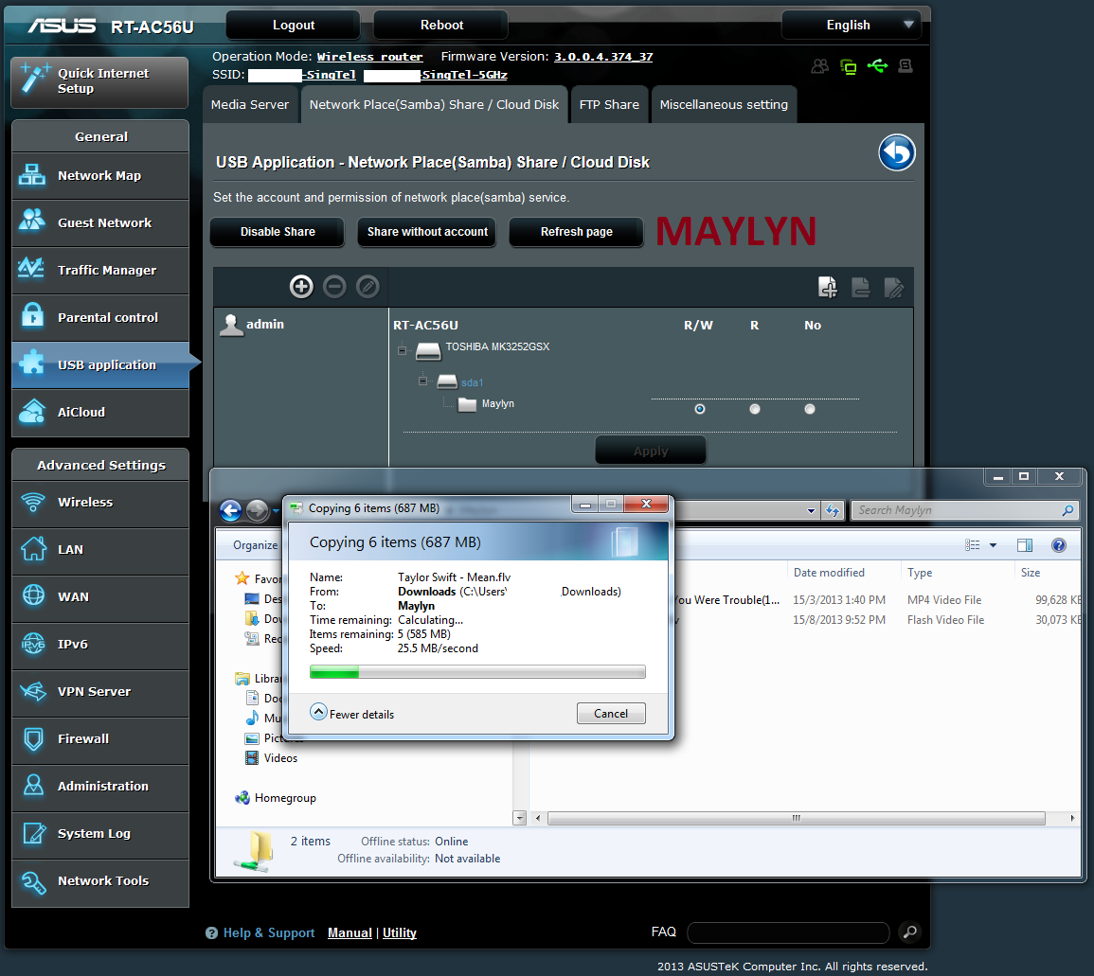1094x976 pixels.
Task: Select No access permission for Maylyn
Action: click(x=810, y=409)
